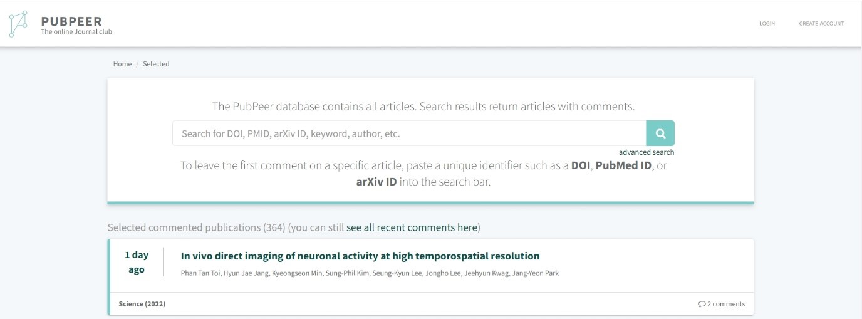Image resolution: width=862 pixels, height=319 pixels.
Task: Click the magnifying glass search button
Action: click(660, 133)
